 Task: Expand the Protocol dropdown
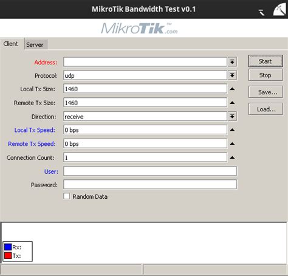coord(232,75)
